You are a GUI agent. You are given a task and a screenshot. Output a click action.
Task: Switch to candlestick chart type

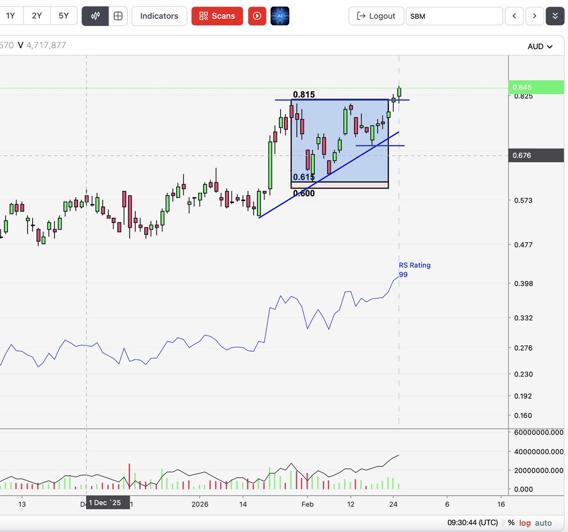pos(95,16)
